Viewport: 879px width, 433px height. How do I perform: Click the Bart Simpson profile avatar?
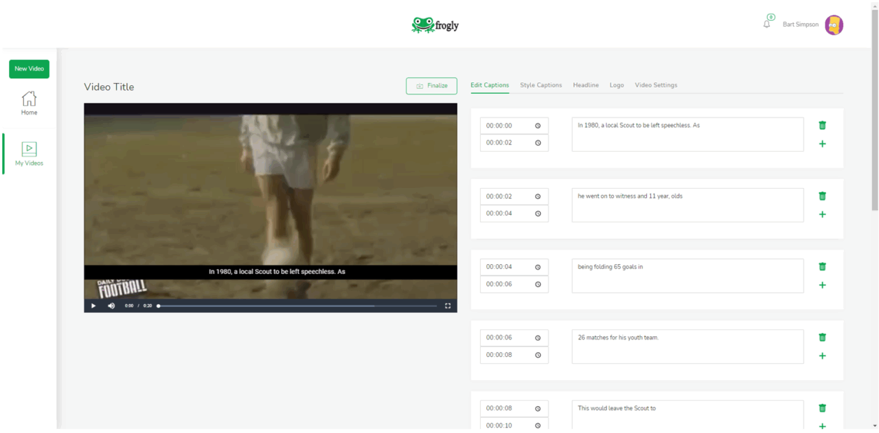click(834, 25)
